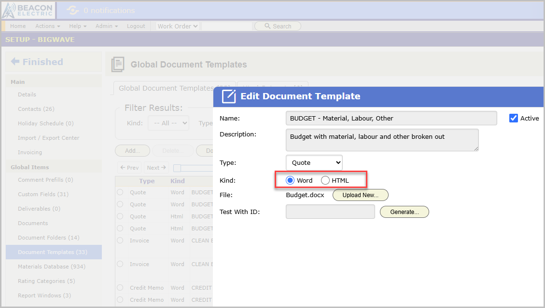545x308 pixels.
Task: Open Documents in the sidebar
Action: (33, 223)
